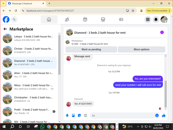Click 'Yes, are you interested?' message
The width and height of the screenshot is (173, 130).
point(148,79)
